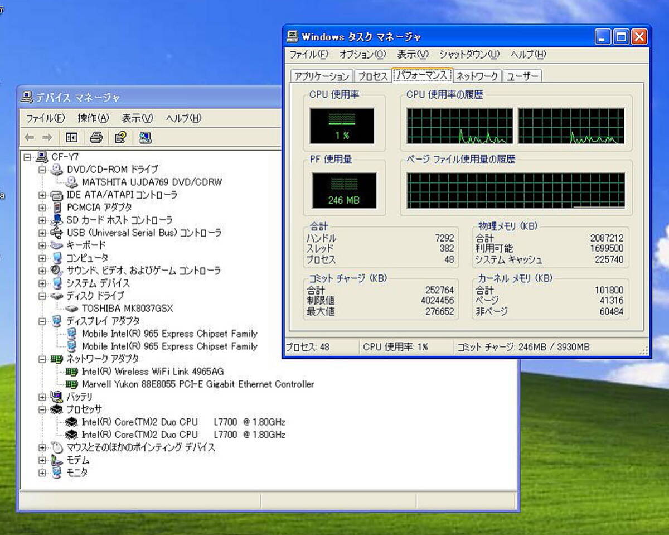Click the Back arrow in Device Manager toolbar
This screenshot has height=535, width=669.
[30, 137]
